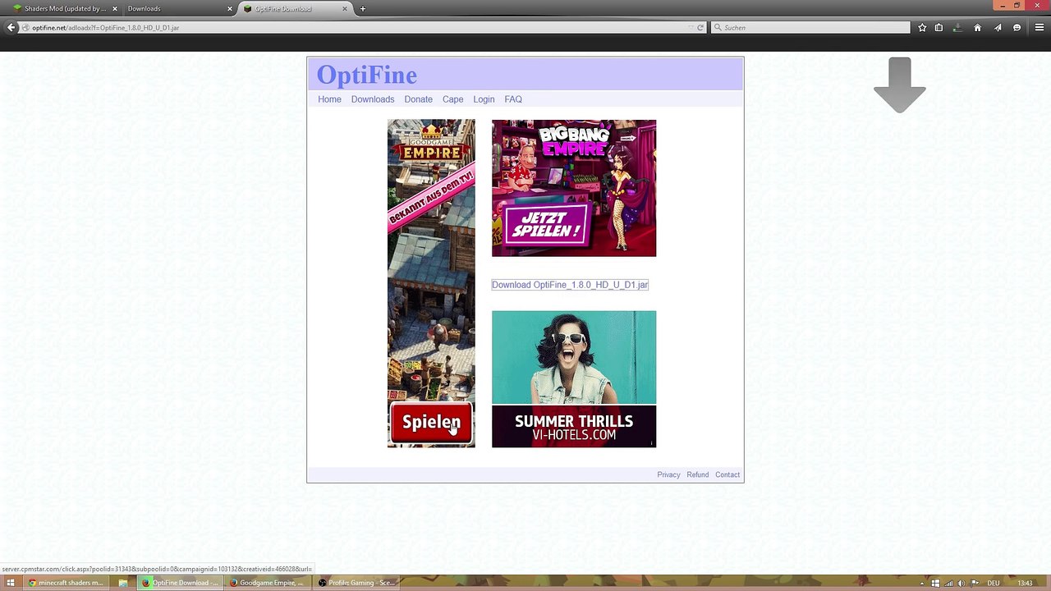Image resolution: width=1051 pixels, height=591 pixels.
Task: Open the Cape page link
Action: point(452,99)
